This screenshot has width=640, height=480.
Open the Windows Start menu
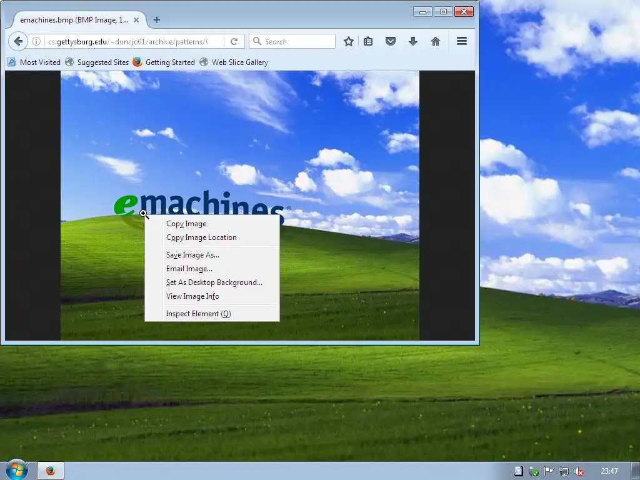pyautogui.click(x=17, y=470)
